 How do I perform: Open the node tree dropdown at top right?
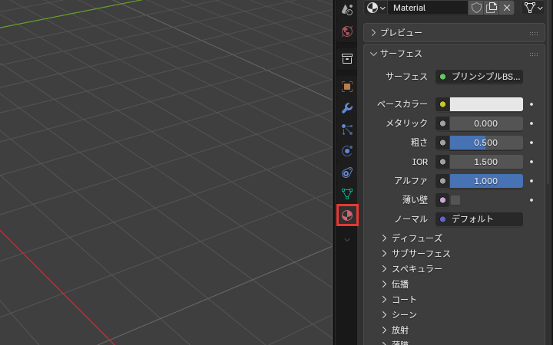pyautogui.click(x=533, y=8)
